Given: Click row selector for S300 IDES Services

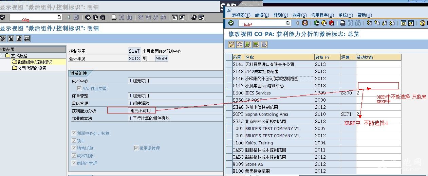Looking at the screenshot, I should [229, 93].
